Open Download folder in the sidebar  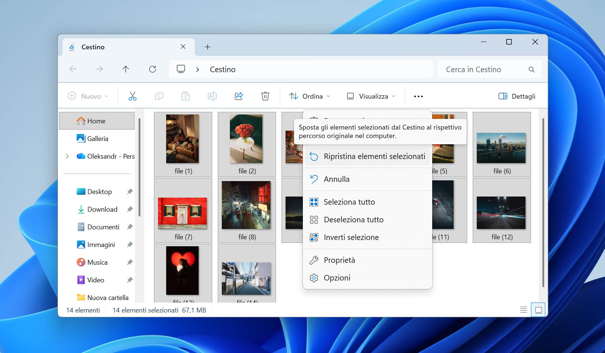pyautogui.click(x=97, y=209)
